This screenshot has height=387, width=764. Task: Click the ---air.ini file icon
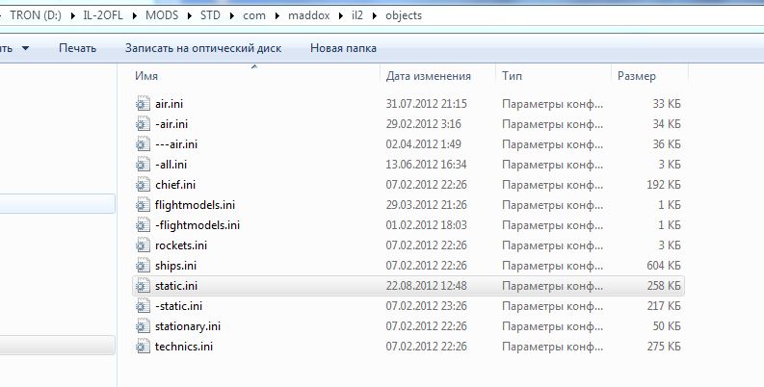[x=143, y=144]
